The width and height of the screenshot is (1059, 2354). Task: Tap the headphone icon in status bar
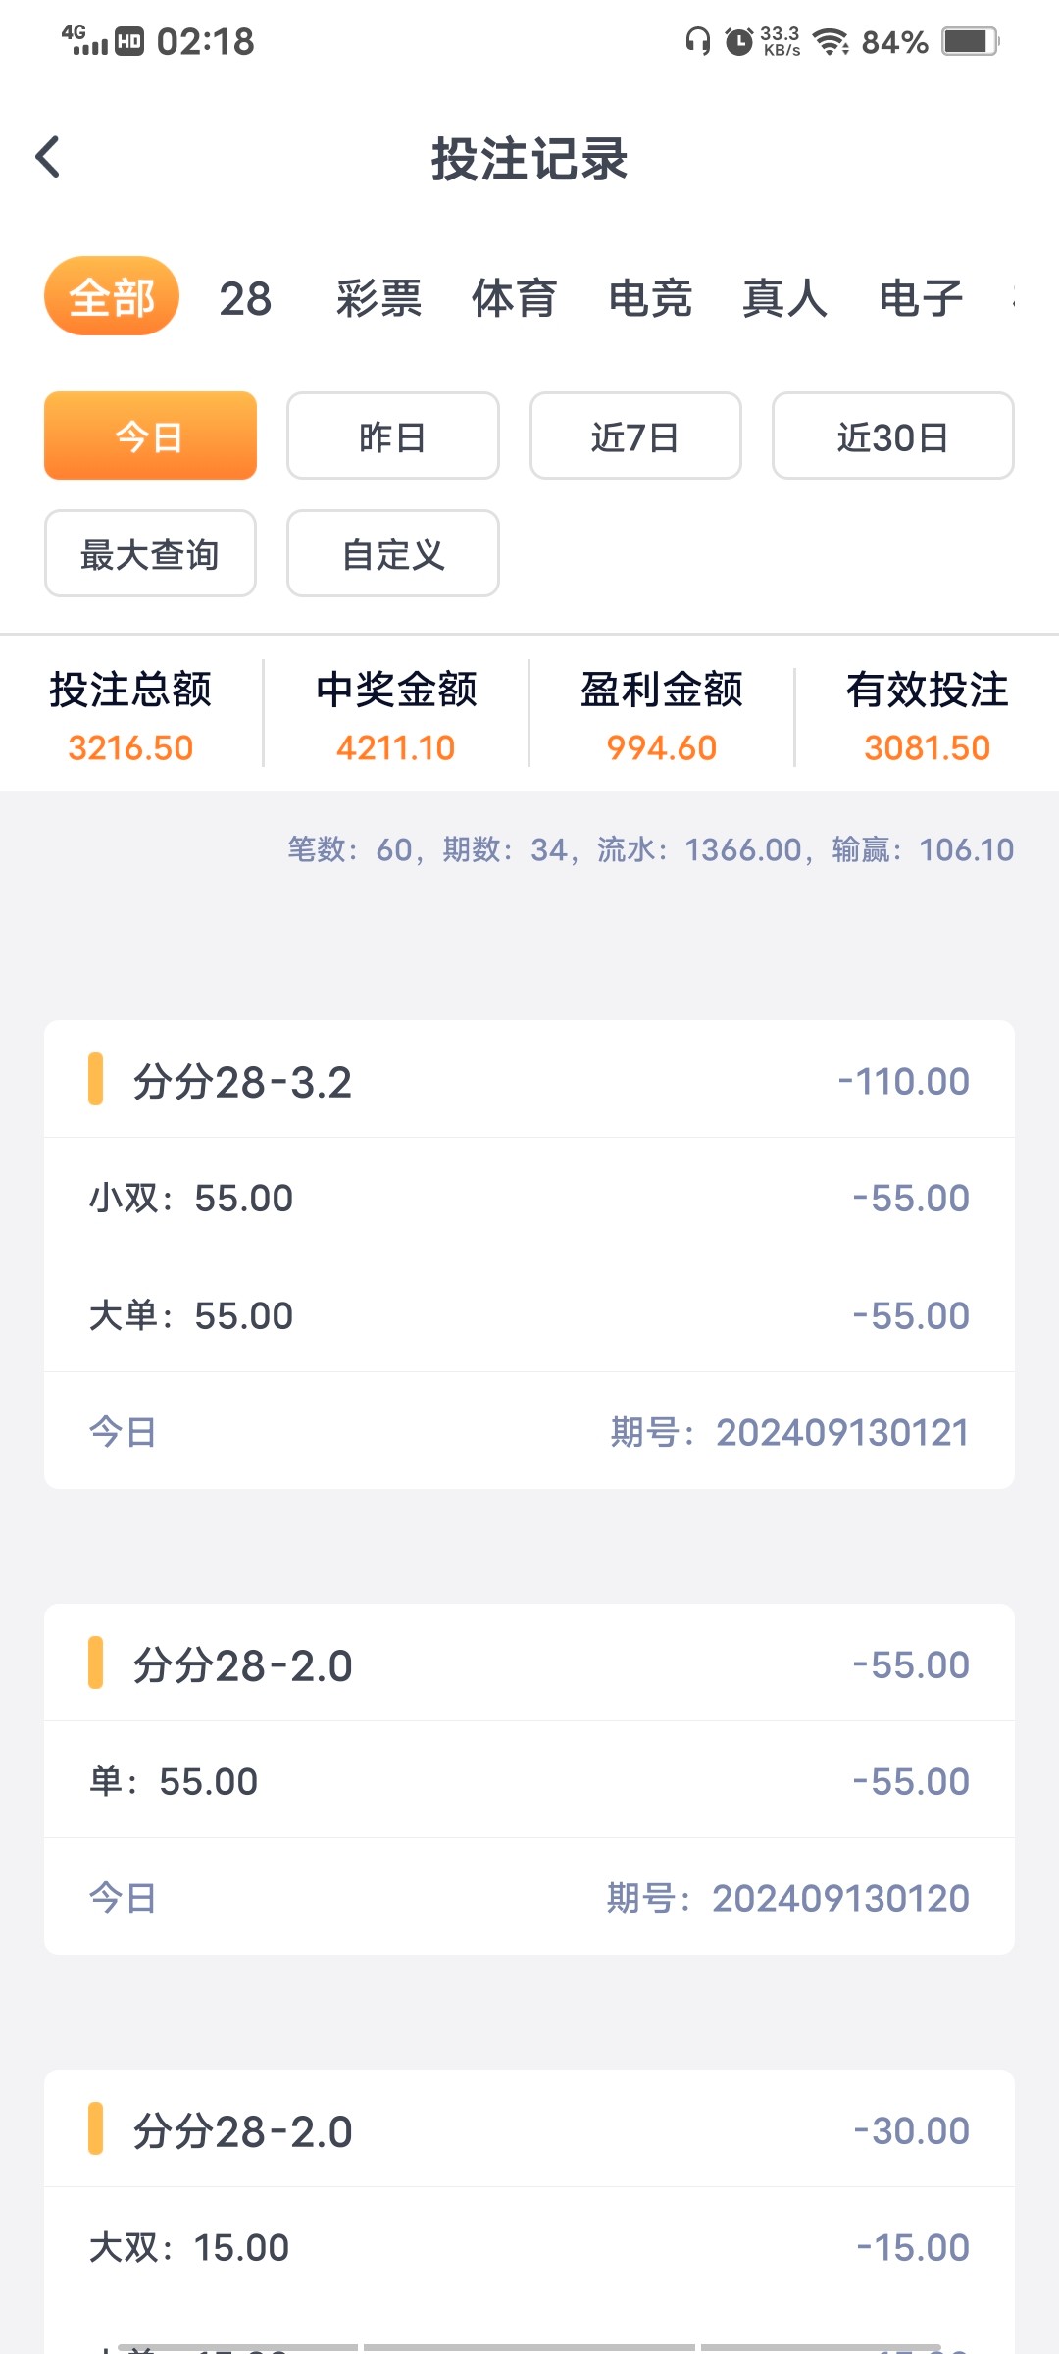(x=697, y=41)
